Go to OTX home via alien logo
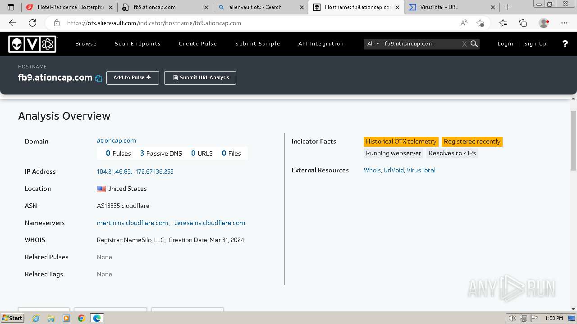 point(32,44)
